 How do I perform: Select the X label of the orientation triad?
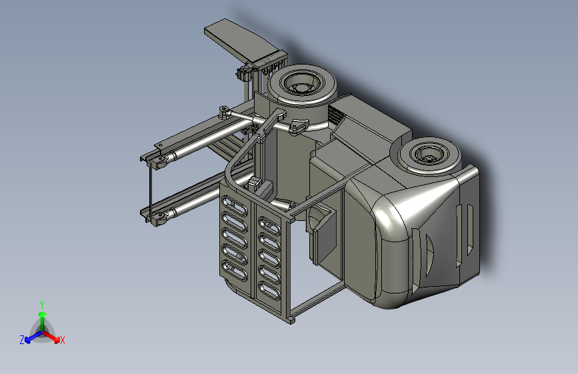tap(62, 341)
